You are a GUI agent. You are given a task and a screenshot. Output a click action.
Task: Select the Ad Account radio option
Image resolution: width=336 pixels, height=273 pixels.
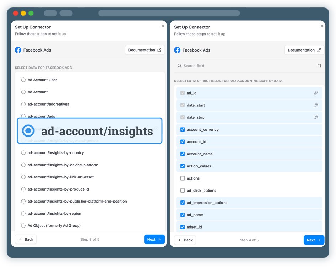click(23, 92)
